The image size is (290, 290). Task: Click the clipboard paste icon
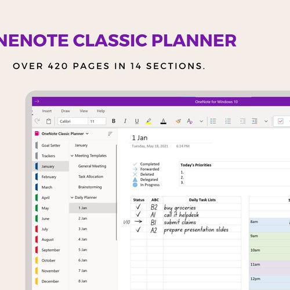[49, 121]
